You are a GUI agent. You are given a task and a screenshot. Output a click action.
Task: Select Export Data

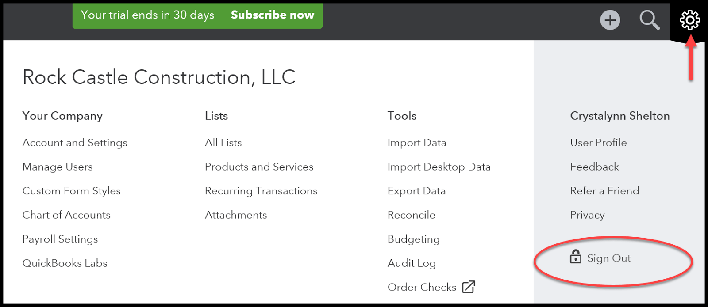(416, 191)
